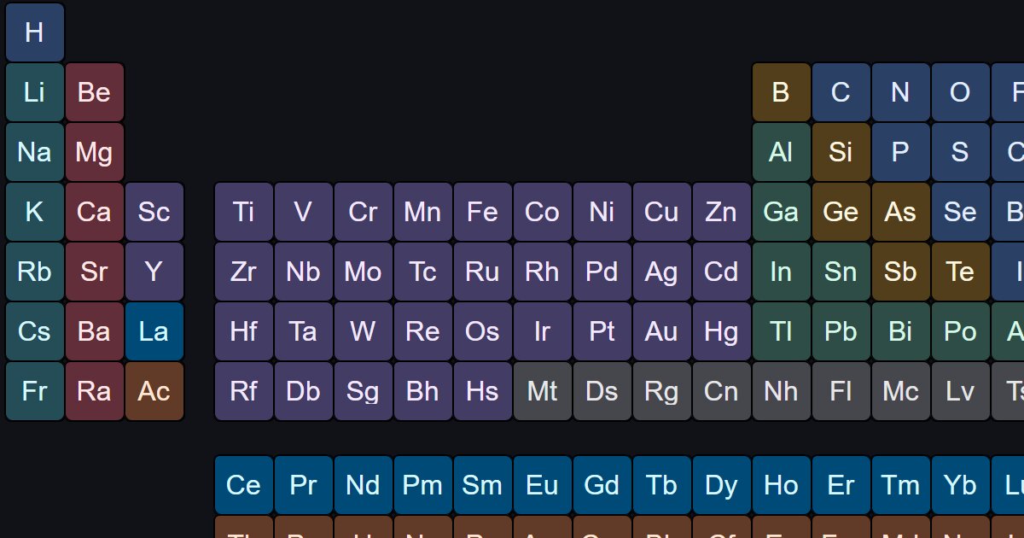Image resolution: width=1024 pixels, height=538 pixels.
Task: Select the Hydrogen element tile
Action: coord(34,32)
